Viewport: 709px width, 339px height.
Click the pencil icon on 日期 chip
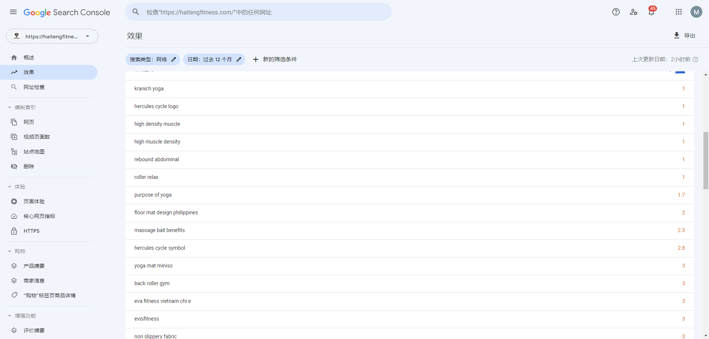[239, 59]
